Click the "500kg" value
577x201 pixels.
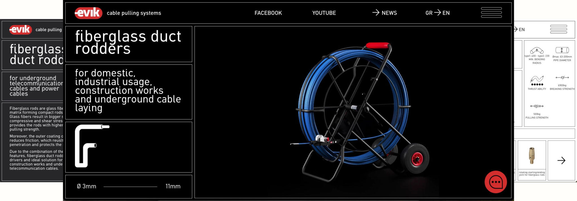[537, 114]
